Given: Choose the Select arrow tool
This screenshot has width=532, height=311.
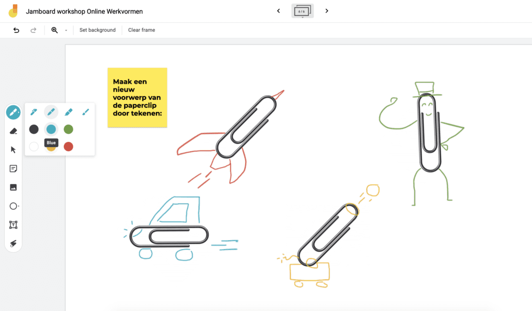Looking at the screenshot, I should coord(13,150).
